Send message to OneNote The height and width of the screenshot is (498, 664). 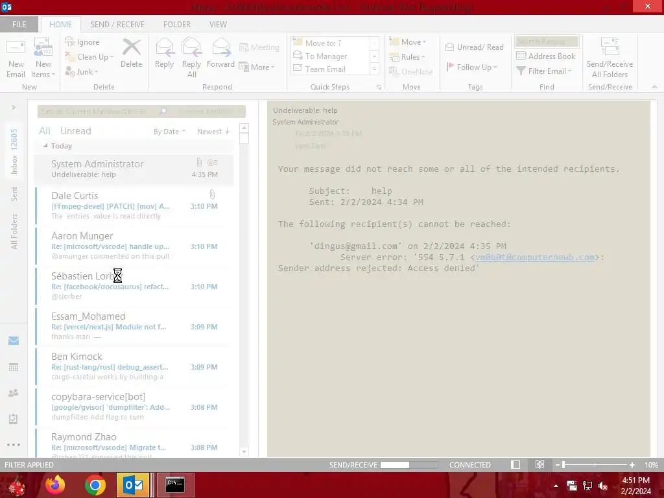[x=410, y=71]
